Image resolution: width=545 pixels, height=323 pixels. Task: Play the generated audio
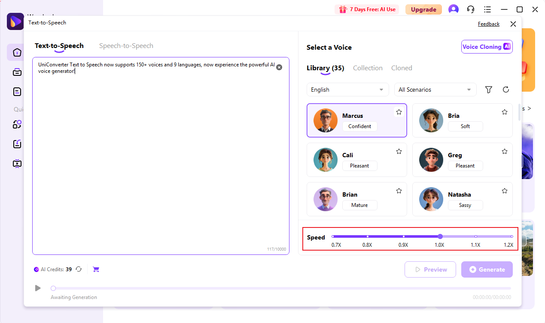tap(38, 288)
